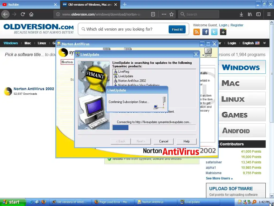Open the See More Users link

(219, 178)
